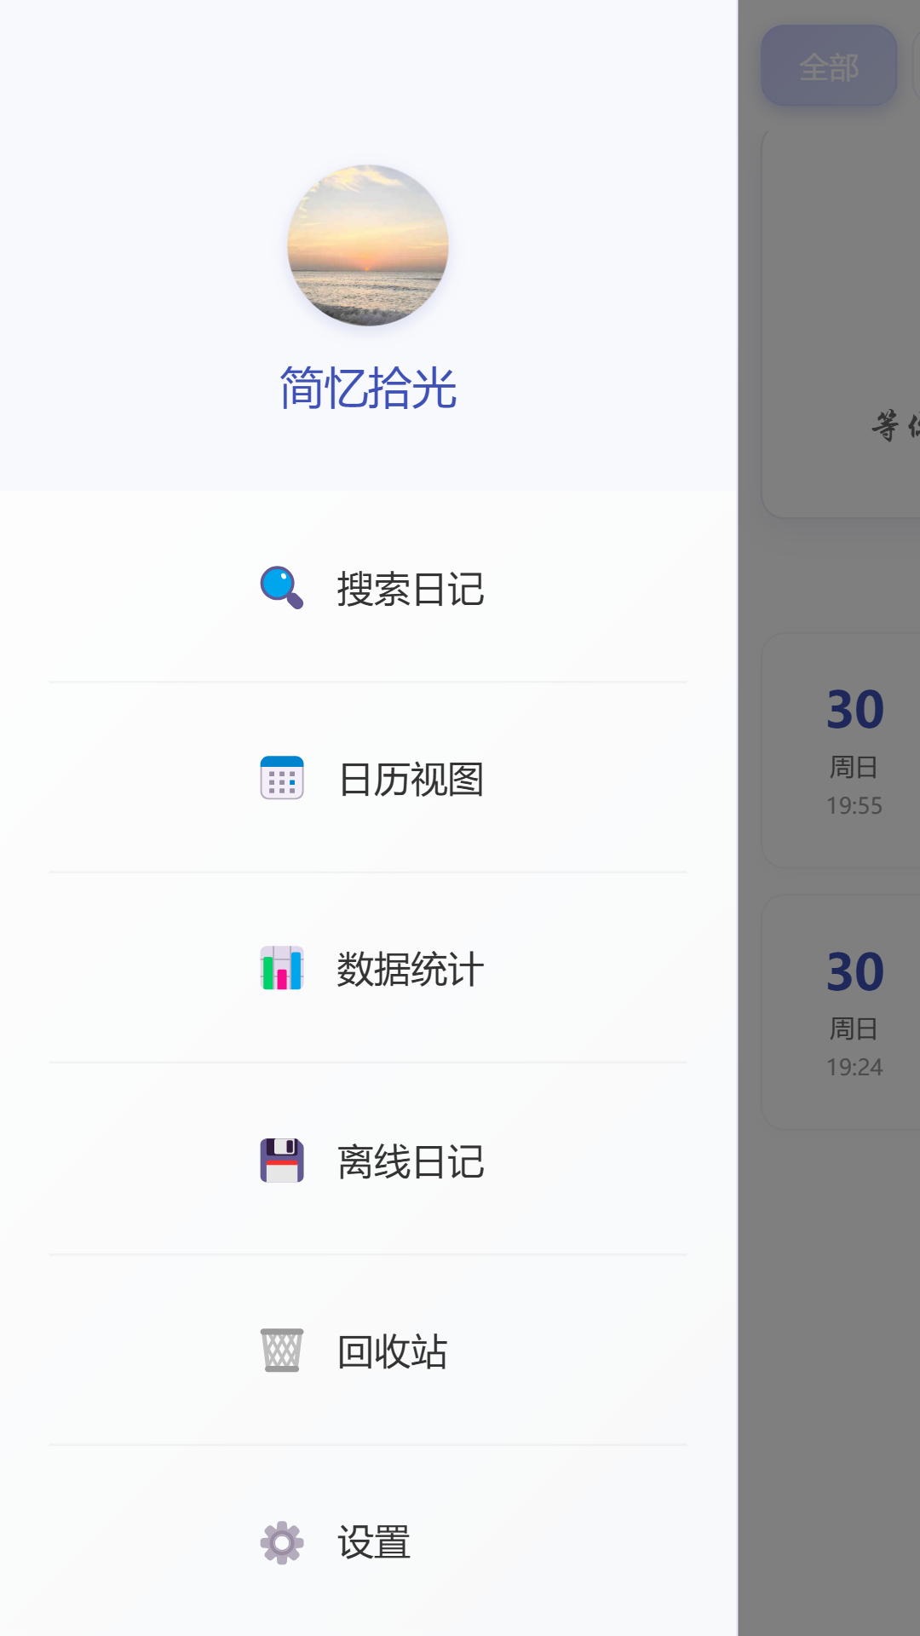This screenshot has width=920, height=1636.
Task: Click the bar chart statistics icon
Action: 280,967
